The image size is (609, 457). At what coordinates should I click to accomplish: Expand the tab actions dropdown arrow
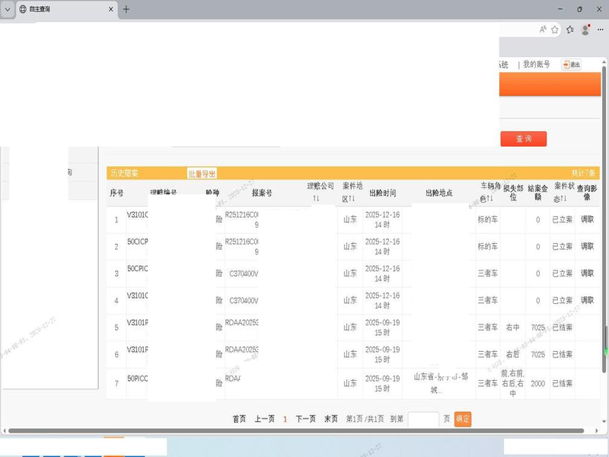7,9
